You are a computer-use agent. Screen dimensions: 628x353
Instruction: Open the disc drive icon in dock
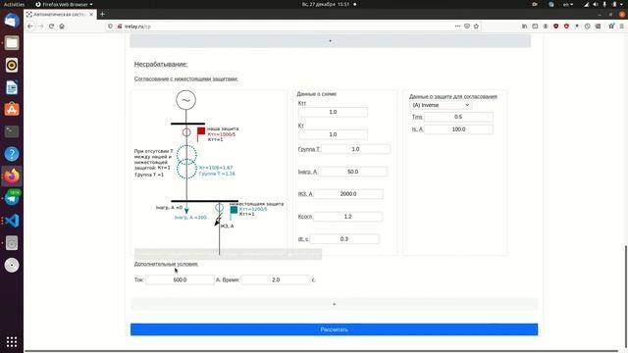(12, 265)
